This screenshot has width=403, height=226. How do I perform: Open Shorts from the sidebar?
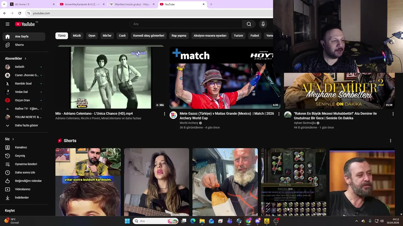pos(24,45)
